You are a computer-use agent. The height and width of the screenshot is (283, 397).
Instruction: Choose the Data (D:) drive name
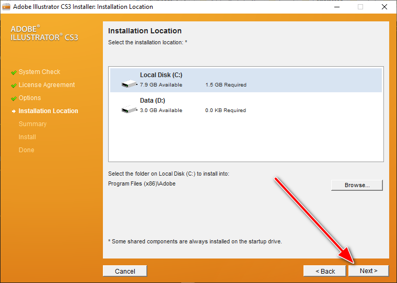[153, 101]
